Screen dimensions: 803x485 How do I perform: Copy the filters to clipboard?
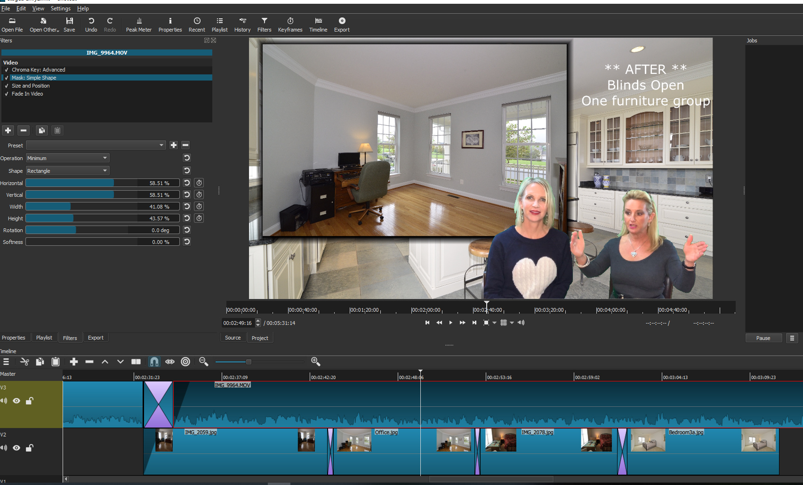tap(41, 130)
